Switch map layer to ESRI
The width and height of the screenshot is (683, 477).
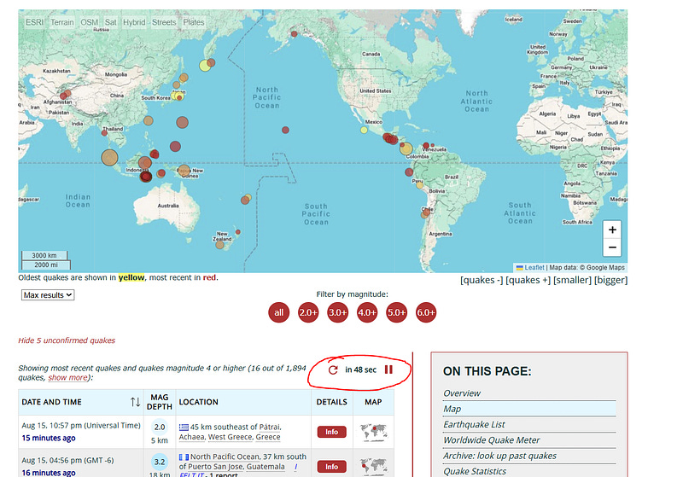(x=34, y=22)
